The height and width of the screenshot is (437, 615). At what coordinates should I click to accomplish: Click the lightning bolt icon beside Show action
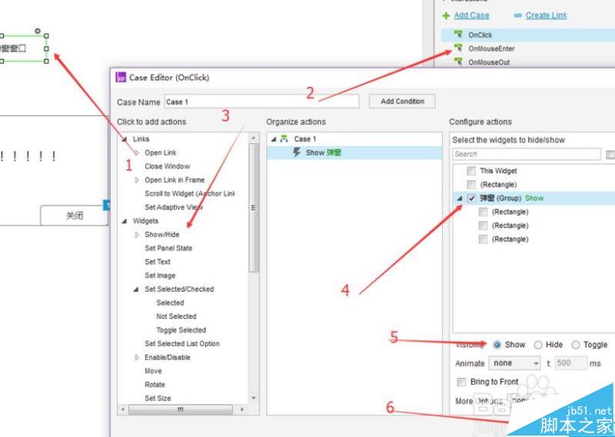298,152
